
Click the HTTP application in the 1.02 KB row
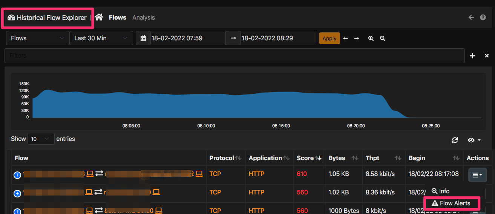[x=257, y=192]
